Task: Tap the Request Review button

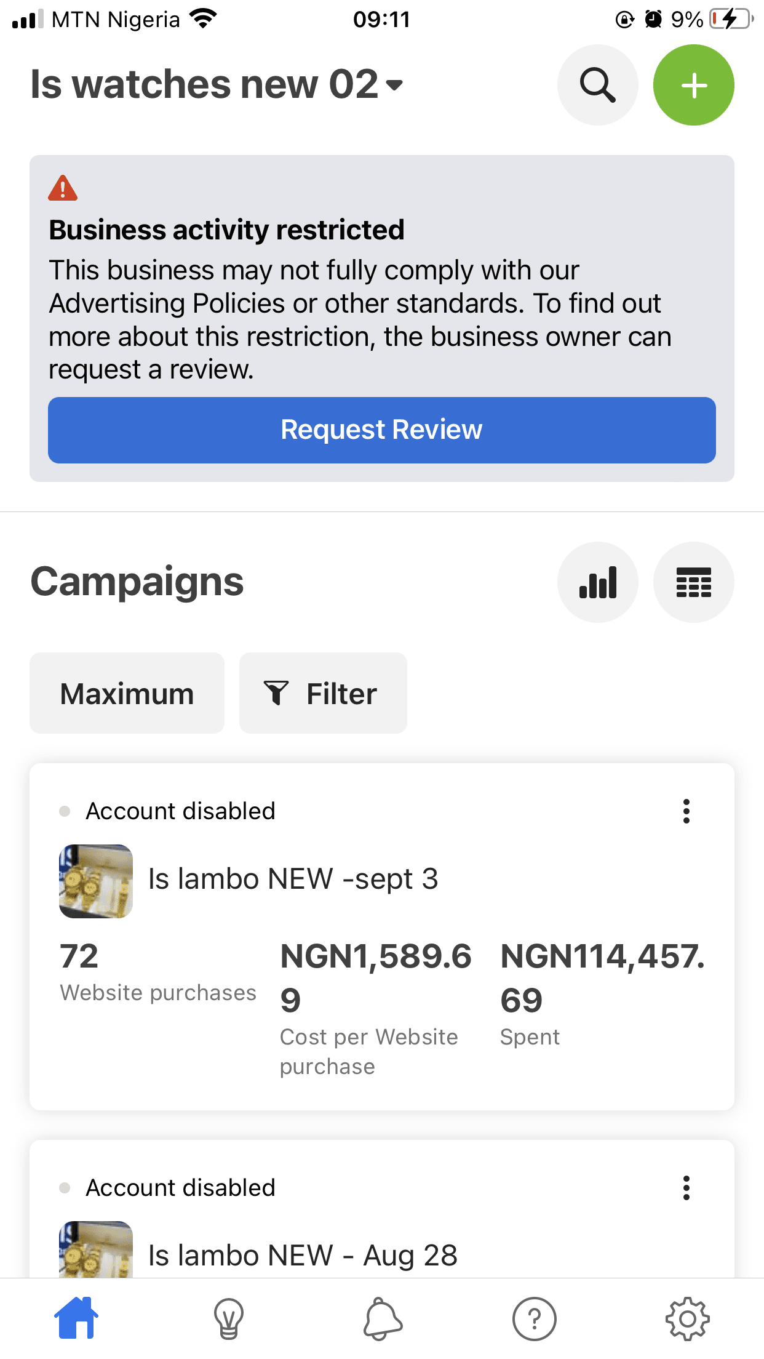Action: [x=382, y=430]
